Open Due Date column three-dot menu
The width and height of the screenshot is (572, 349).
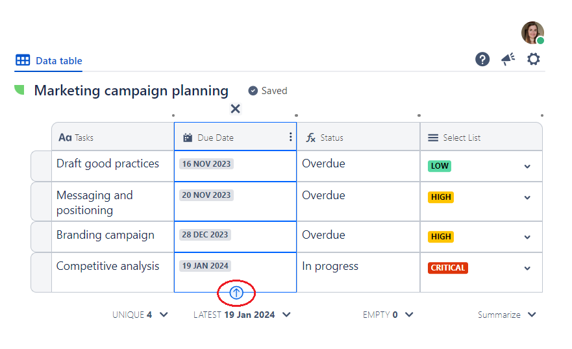(x=290, y=137)
